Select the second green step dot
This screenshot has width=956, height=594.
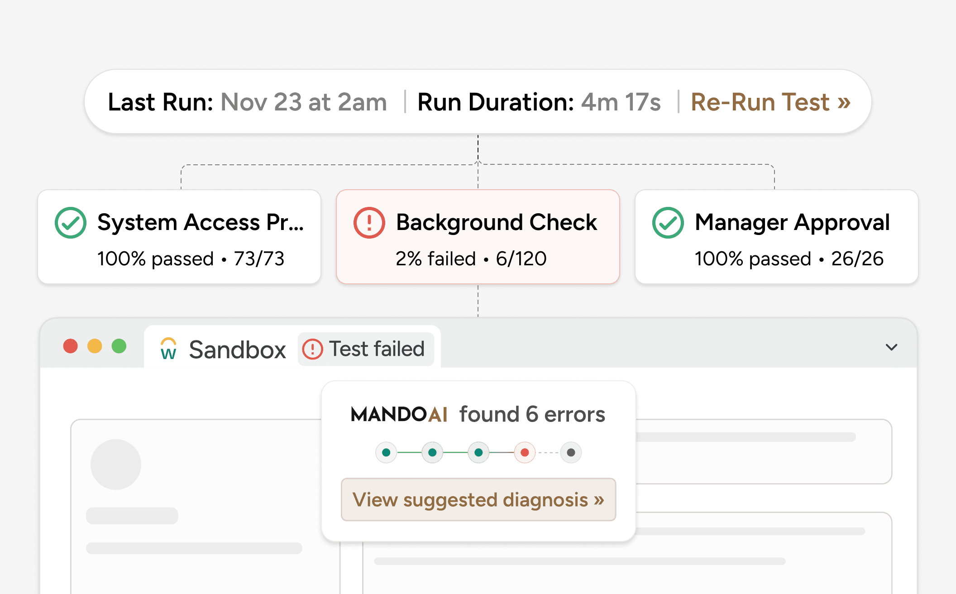(x=432, y=452)
